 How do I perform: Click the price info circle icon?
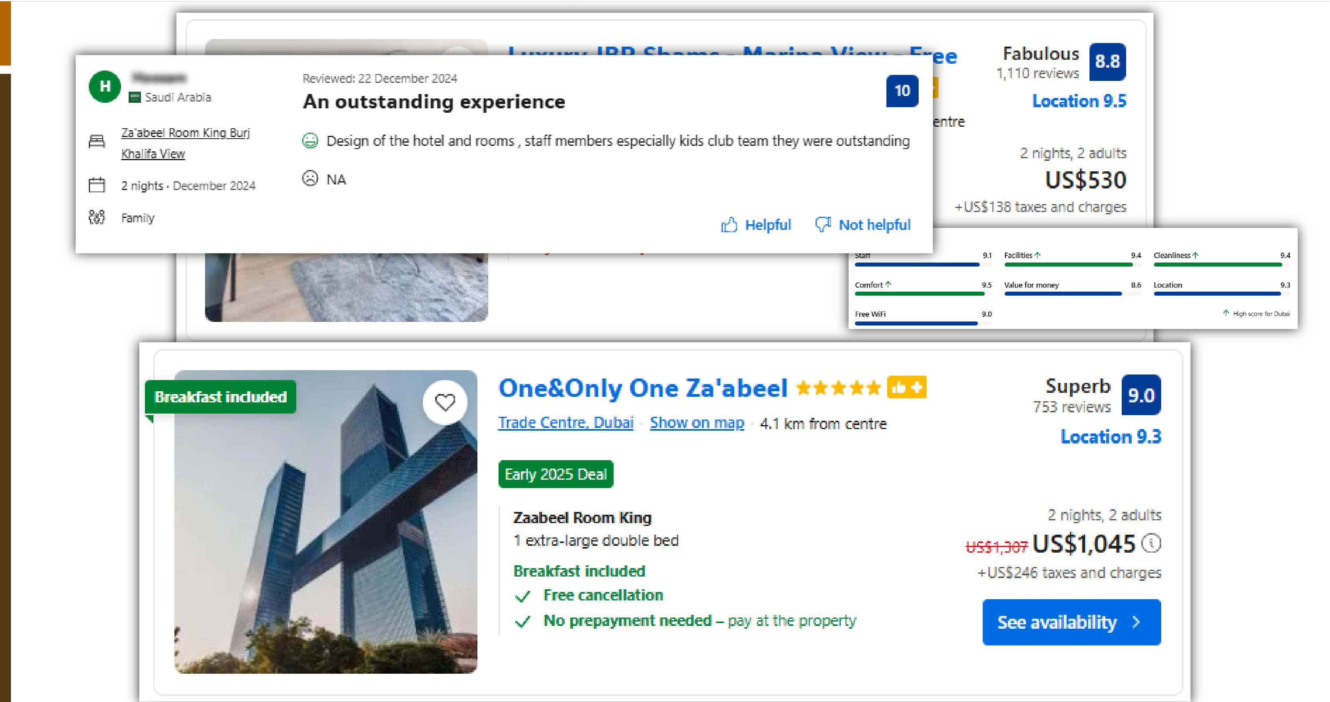(1151, 543)
